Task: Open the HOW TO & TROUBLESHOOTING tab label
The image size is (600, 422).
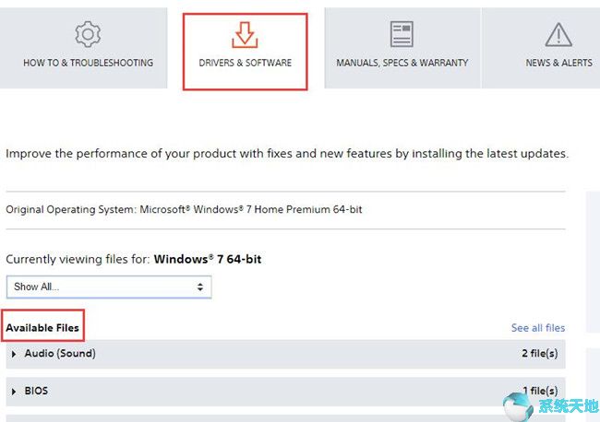Action: (88, 63)
